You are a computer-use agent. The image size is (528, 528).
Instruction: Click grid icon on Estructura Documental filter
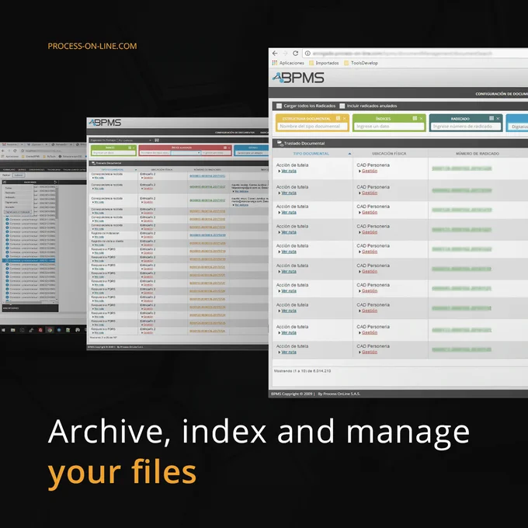tap(338, 118)
